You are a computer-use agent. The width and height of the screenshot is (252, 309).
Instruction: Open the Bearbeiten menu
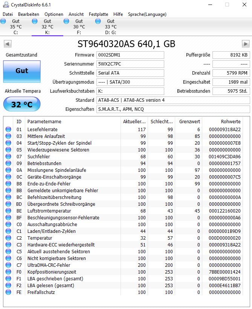(x=29, y=14)
